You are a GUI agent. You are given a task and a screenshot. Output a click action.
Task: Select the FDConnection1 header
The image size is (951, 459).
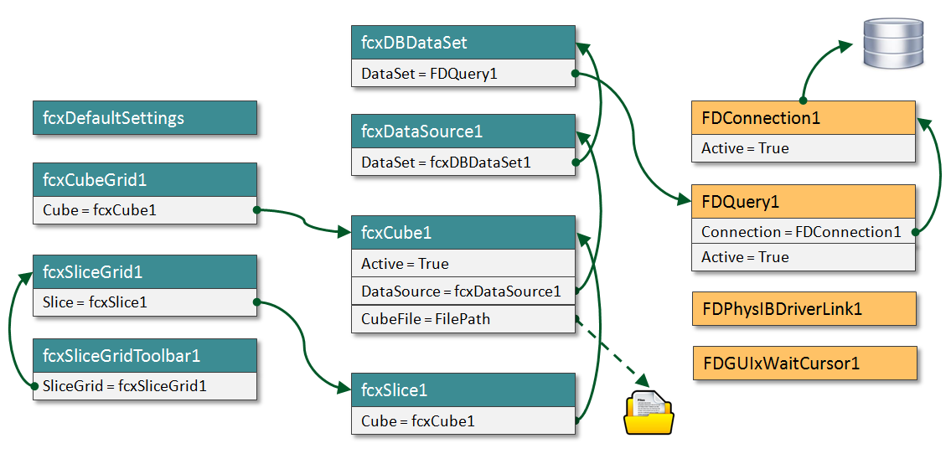[x=804, y=117]
